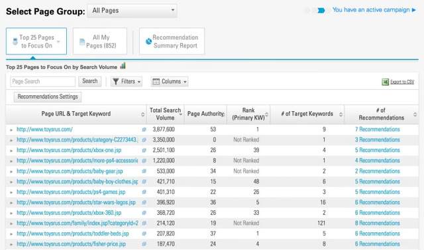The image size is (424, 250).
Task: Click the preview icon for the xbox-360.jsp row
Action: [144, 213]
